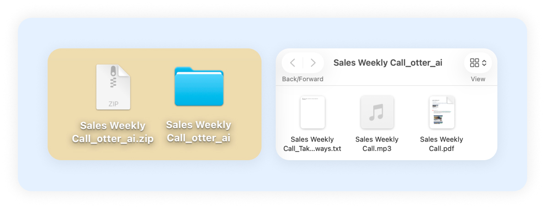Click the grid view icon in toolbar

[474, 63]
